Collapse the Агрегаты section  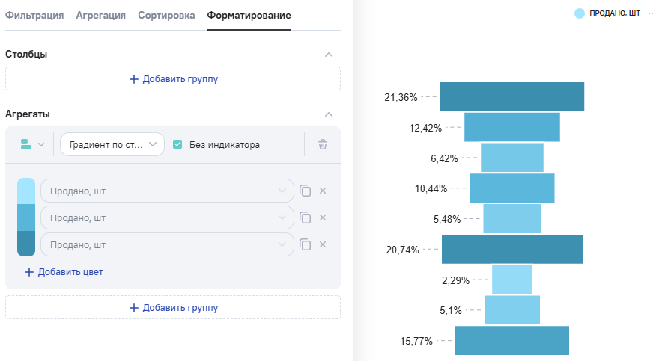coord(328,114)
